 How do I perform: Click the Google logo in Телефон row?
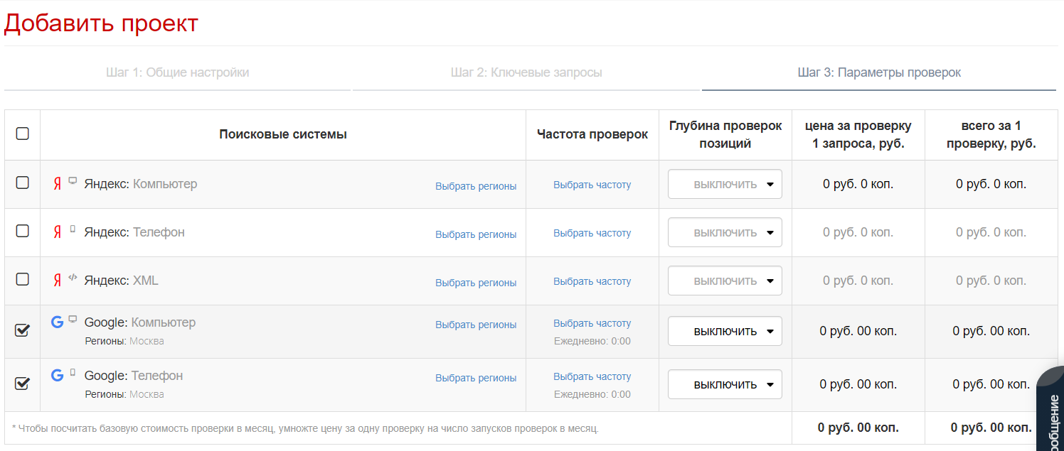pyautogui.click(x=58, y=375)
